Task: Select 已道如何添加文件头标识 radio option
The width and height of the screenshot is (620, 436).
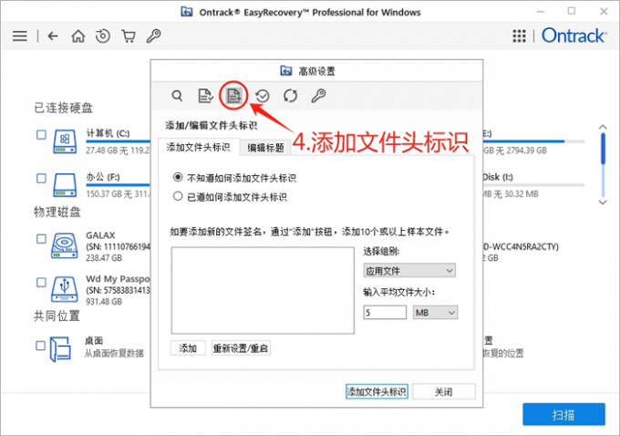Action: pyautogui.click(x=178, y=196)
